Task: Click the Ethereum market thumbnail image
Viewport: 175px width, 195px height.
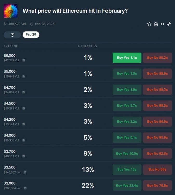Action: pyautogui.click(x=11, y=11)
